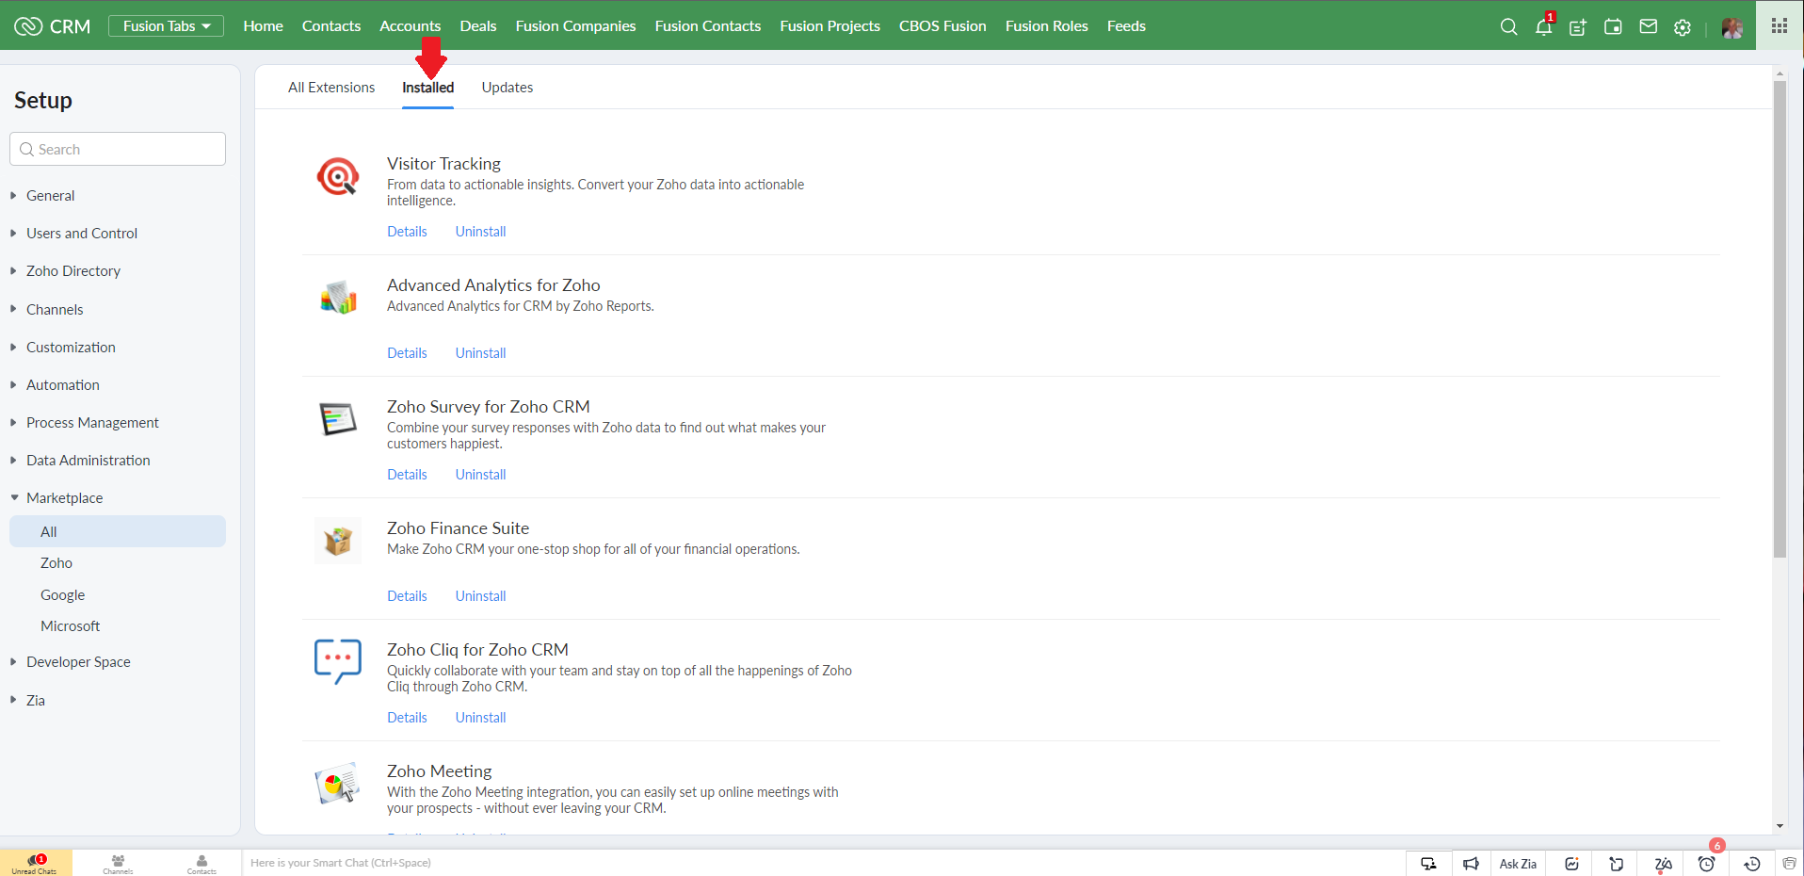Open the Fusion Projects module tab

pyautogui.click(x=830, y=26)
